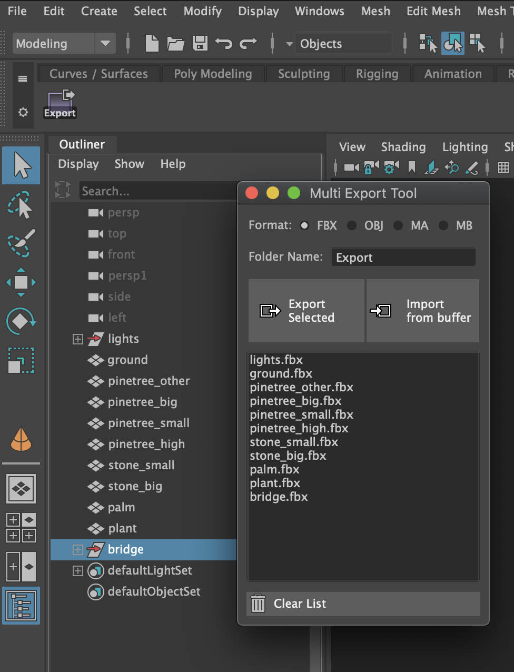Image resolution: width=514 pixels, height=672 pixels.
Task: Activate the Rotate tool
Action: [21, 321]
